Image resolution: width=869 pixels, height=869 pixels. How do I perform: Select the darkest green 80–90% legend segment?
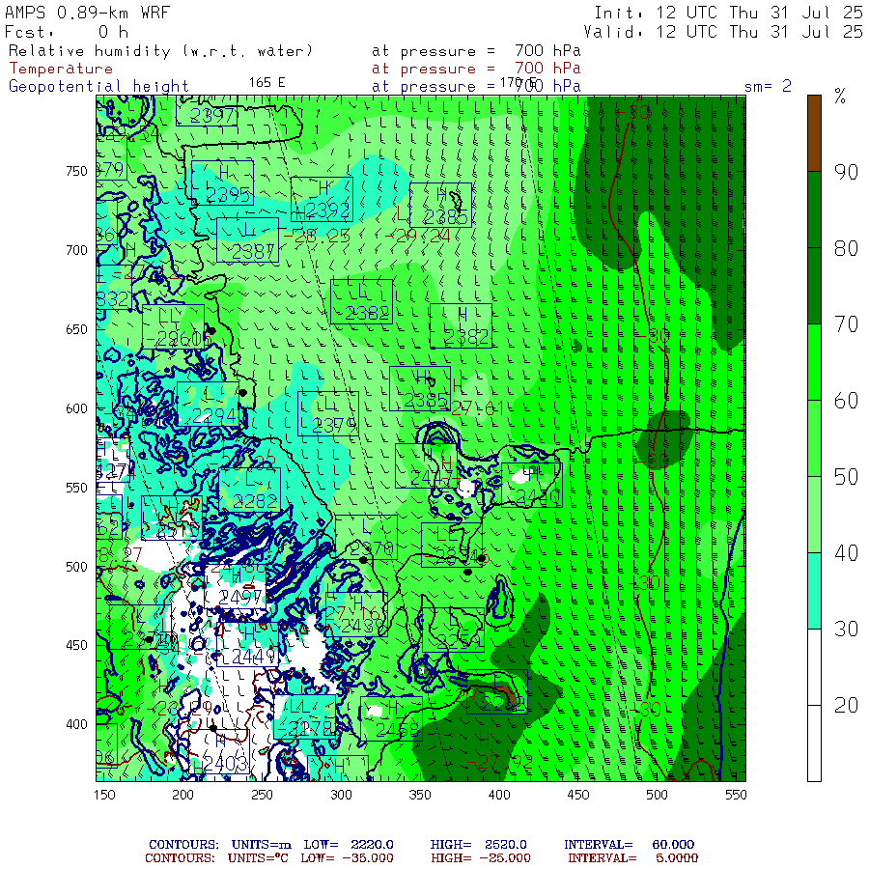[814, 210]
